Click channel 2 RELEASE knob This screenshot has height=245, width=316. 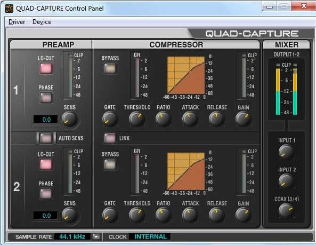click(217, 215)
